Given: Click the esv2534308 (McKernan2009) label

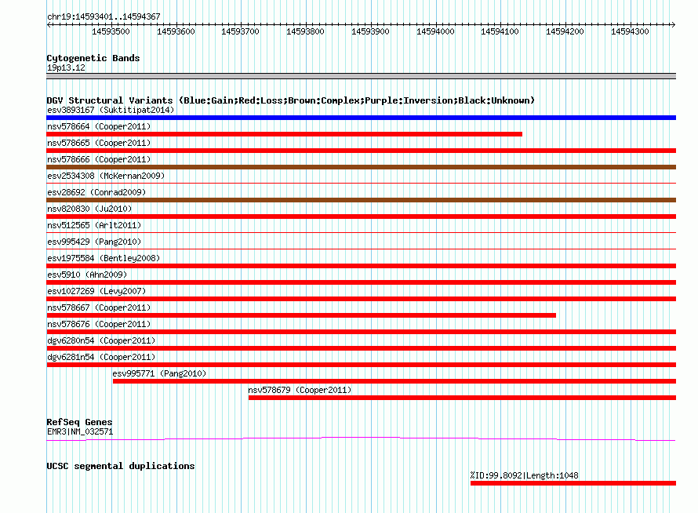Looking at the screenshot, I should (106, 176).
